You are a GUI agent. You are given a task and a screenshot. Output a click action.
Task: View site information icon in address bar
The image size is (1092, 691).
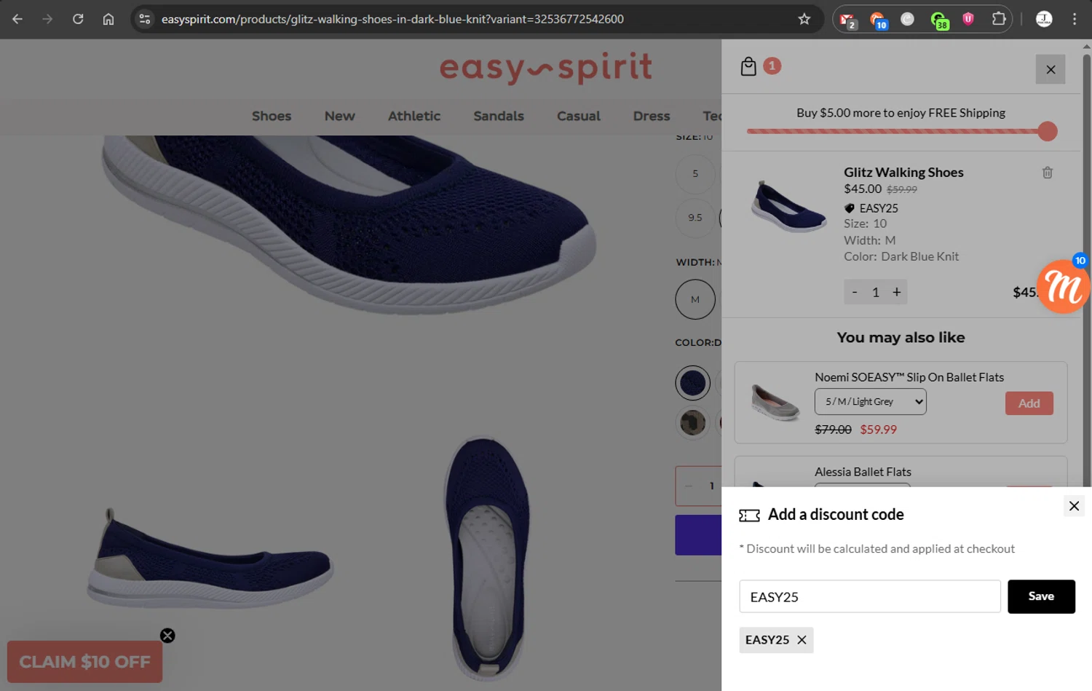pyautogui.click(x=145, y=19)
